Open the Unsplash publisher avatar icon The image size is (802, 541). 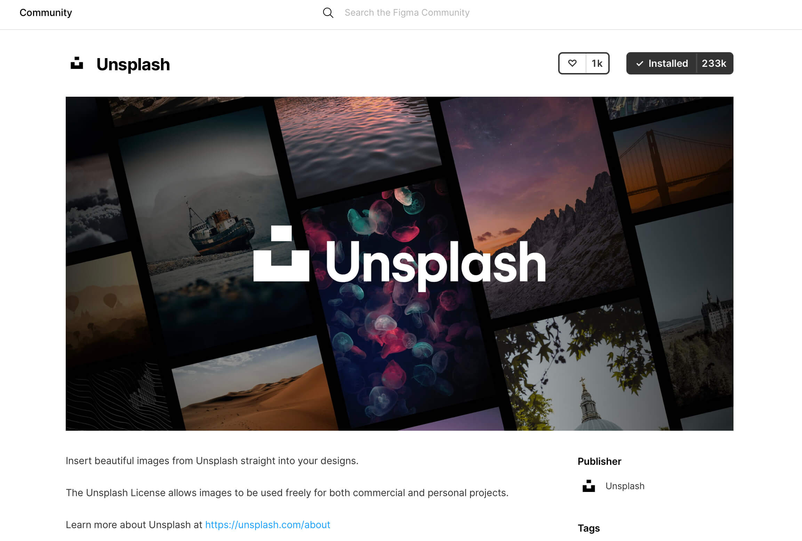point(588,486)
